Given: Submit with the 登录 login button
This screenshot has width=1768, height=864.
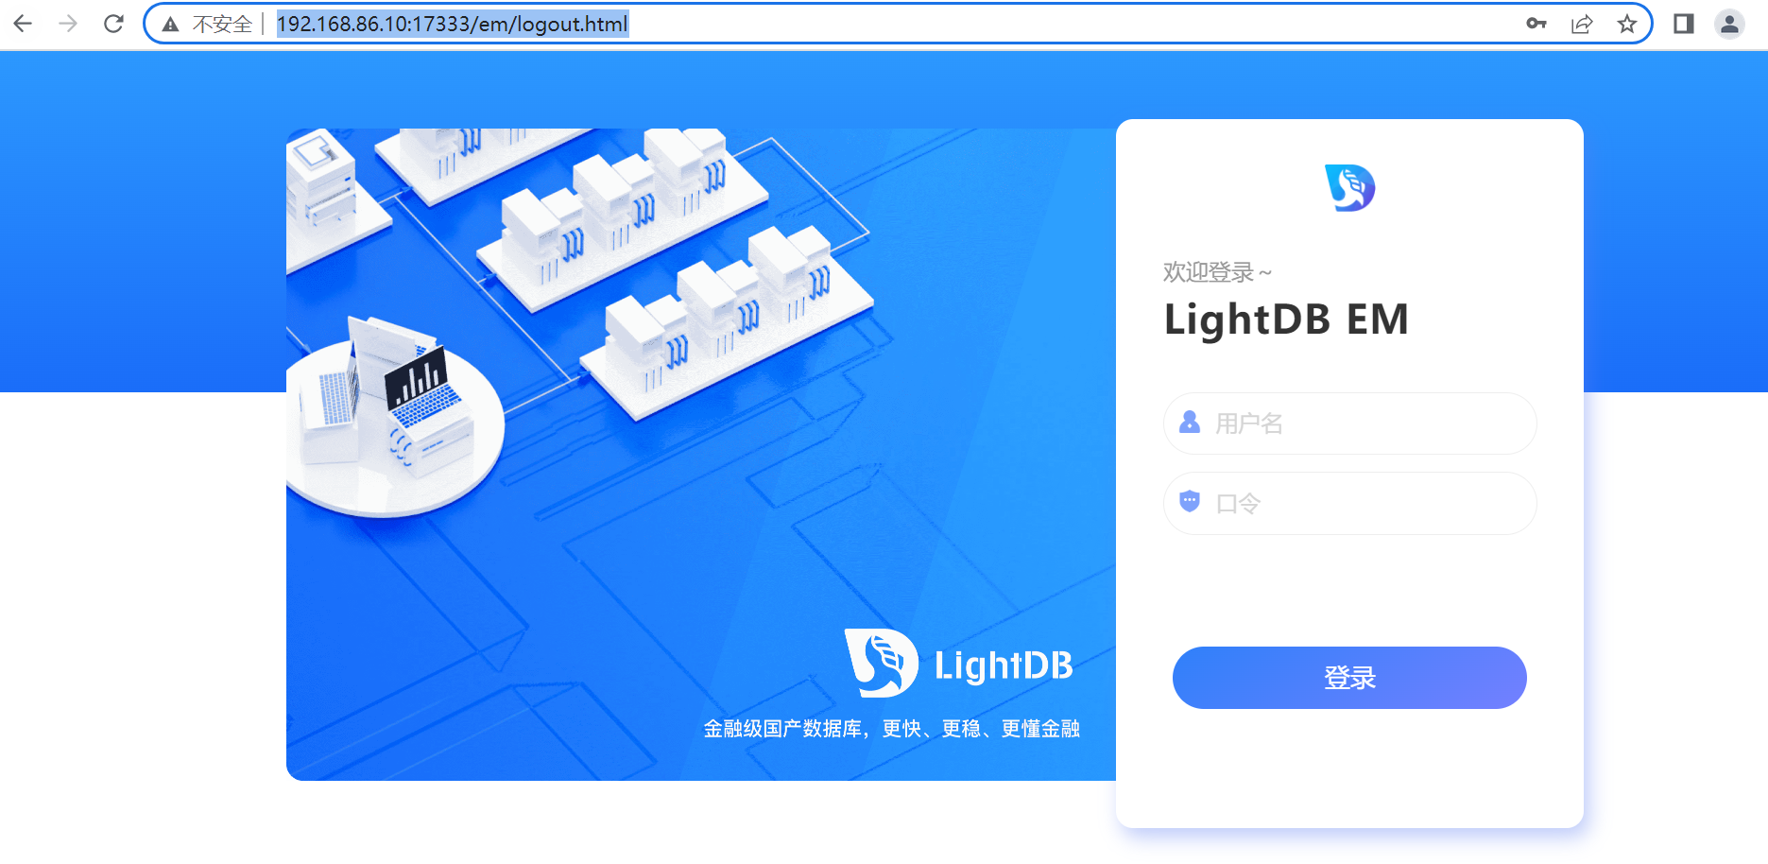Looking at the screenshot, I should point(1349,678).
